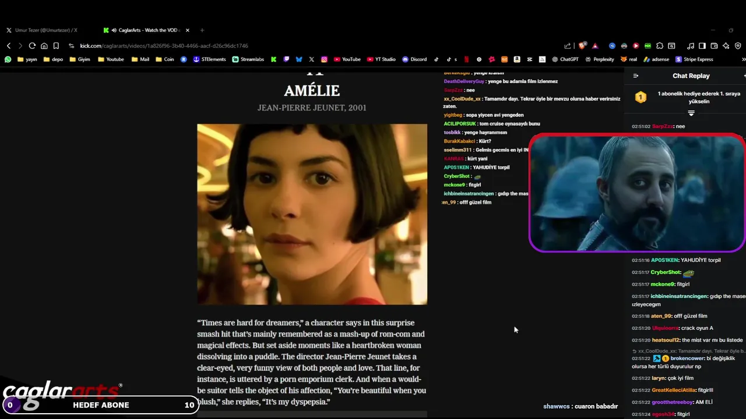Viewport: 746px width, 419px height.
Task: Click the streamer webcam overlay
Action: pos(637,193)
